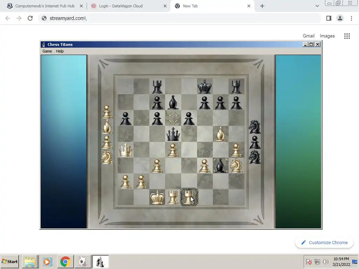This screenshot has height=269, width=359.
Task: Click the black pawn on e6
Action: click(x=189, y=118)
